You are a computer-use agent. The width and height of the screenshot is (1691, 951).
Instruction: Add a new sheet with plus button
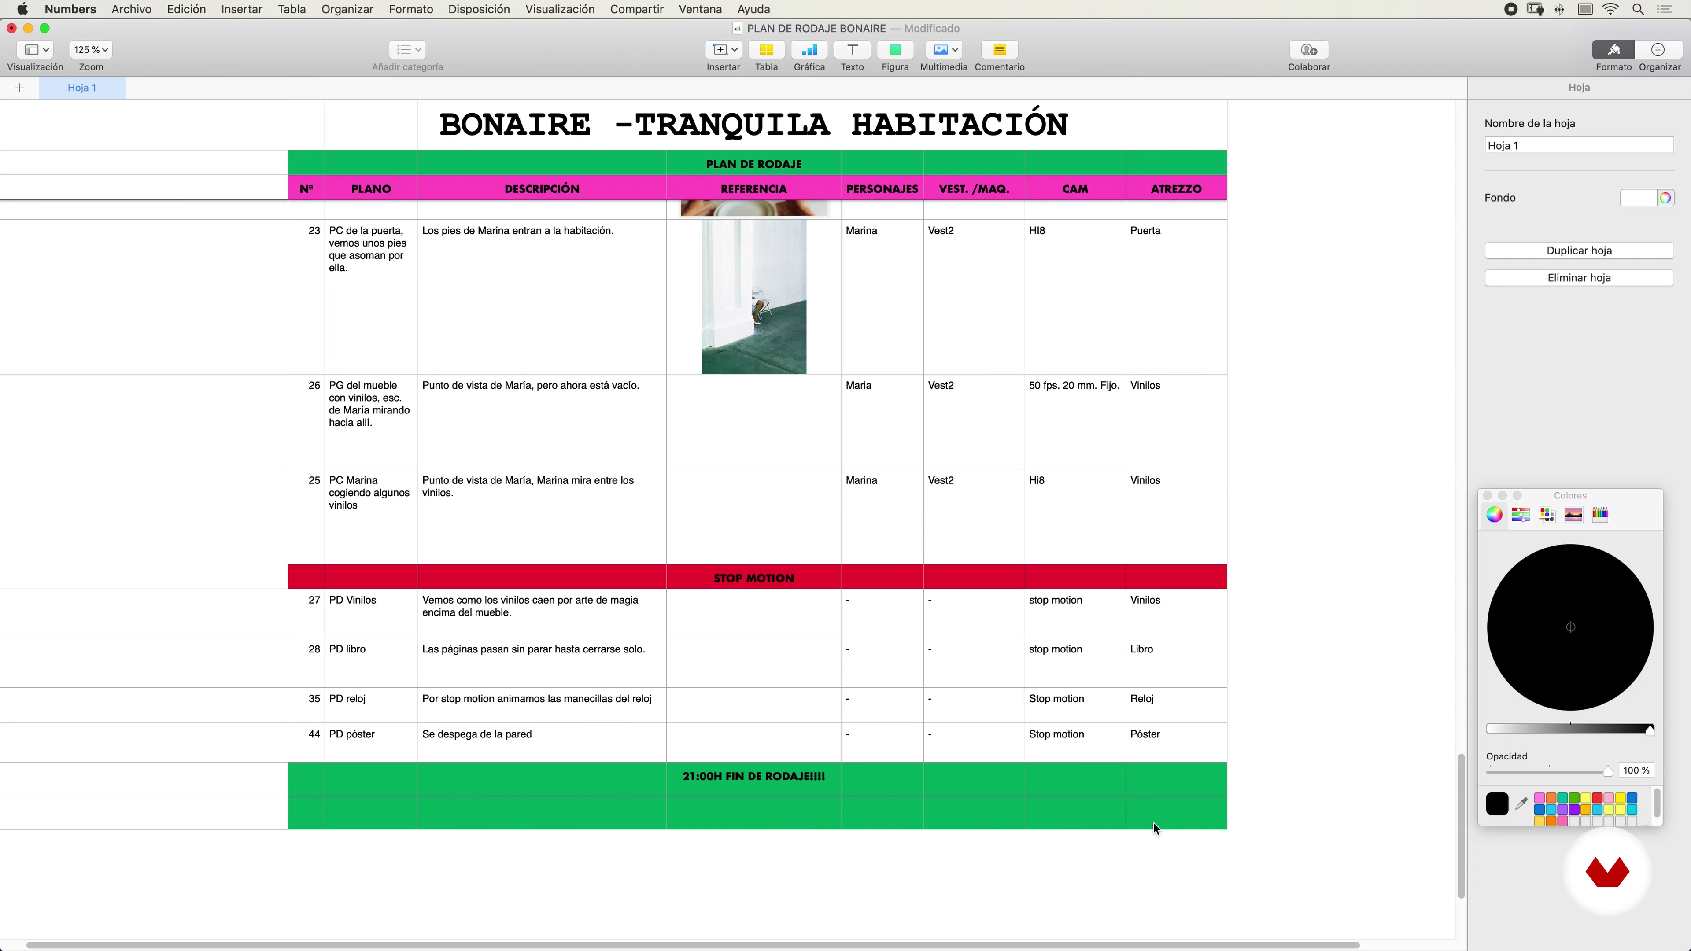point(20,88)
